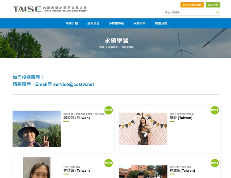This screenshot has width=231, height=178.
Task: Open 陳歡's photo thumbnail
Action: point(143,129)
